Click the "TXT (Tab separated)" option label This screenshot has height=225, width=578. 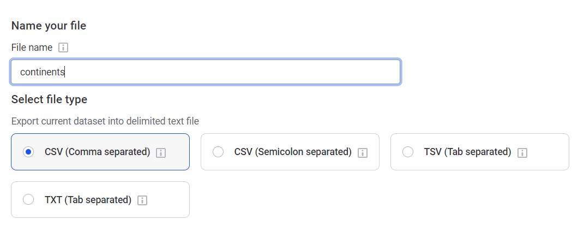coord(88,200)
